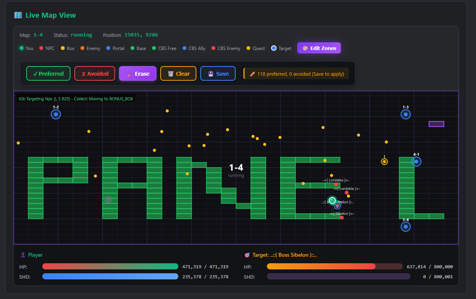The width and height of the screenshot is (476, 299).
Task: Click the 3-4 portal marker
Action: click(x=406, y=227)
